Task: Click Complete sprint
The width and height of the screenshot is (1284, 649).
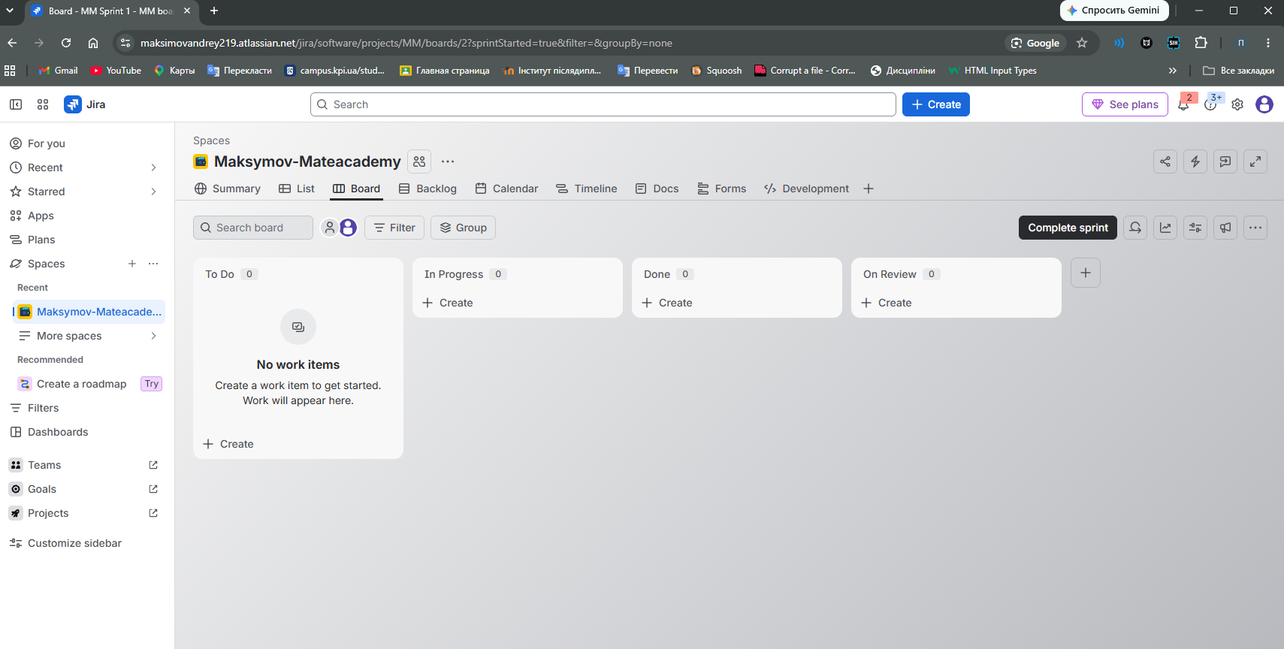Action: 1068,228
